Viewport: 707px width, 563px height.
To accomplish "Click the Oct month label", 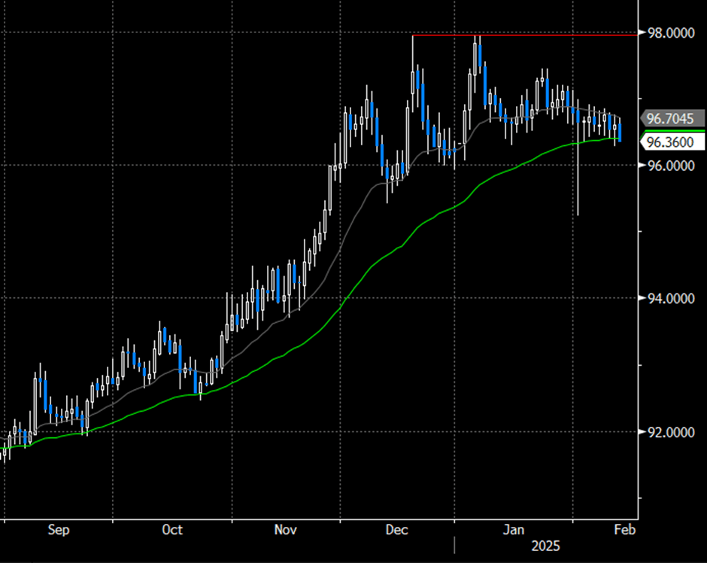I will tap(172, 530).
